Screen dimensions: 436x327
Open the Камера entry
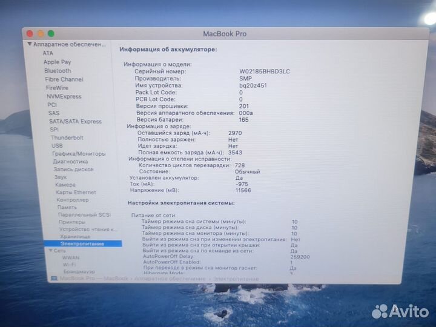(65, 185)
